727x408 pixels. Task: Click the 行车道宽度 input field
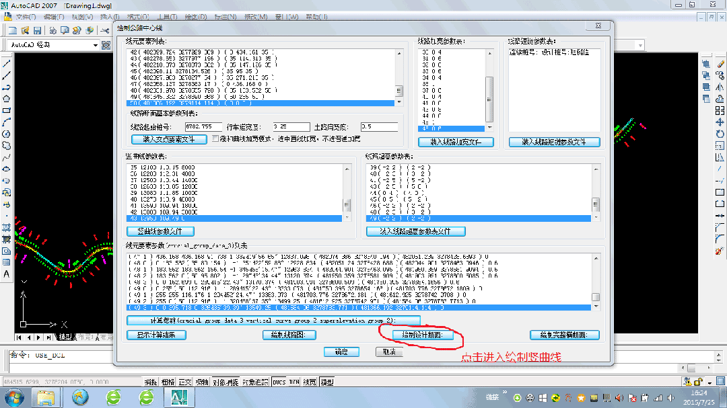tap(291, 126)
